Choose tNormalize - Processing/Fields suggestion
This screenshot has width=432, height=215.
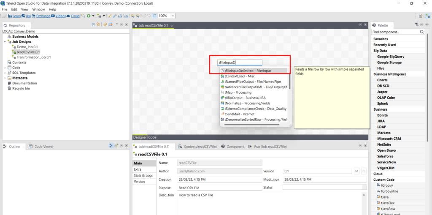coord(254,103)
